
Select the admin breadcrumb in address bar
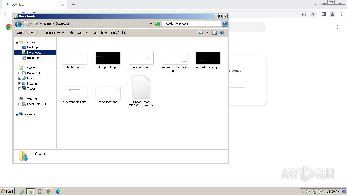47,24
